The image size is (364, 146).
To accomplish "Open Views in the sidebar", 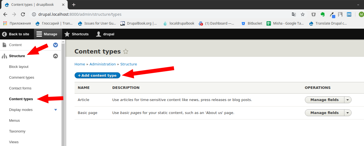I will tap(14, 142).
